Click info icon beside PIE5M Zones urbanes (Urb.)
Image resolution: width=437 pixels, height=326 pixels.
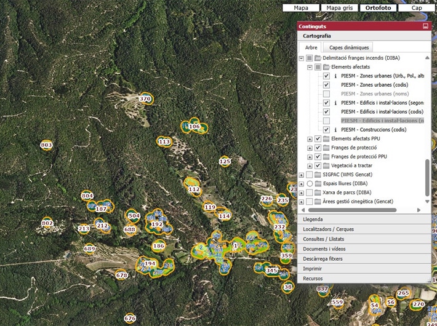[335, 76]
